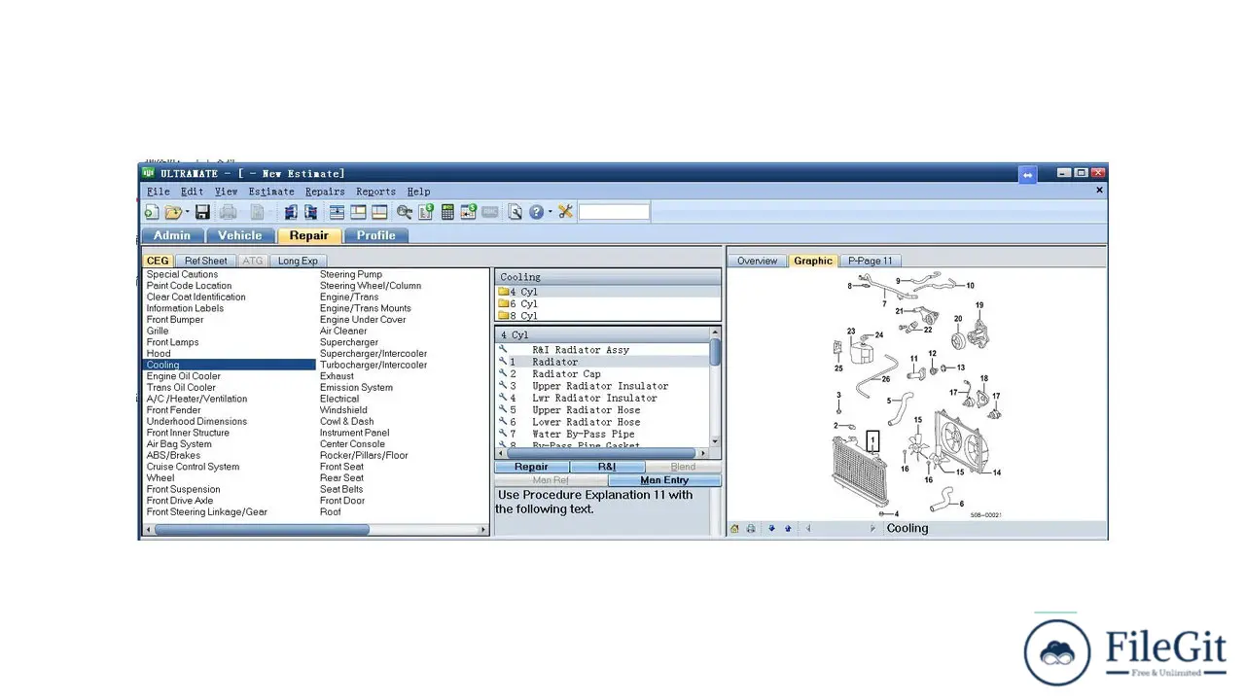Open the View menu
The width and height of the screenshot is (1245, 700).
coord(226,192)
